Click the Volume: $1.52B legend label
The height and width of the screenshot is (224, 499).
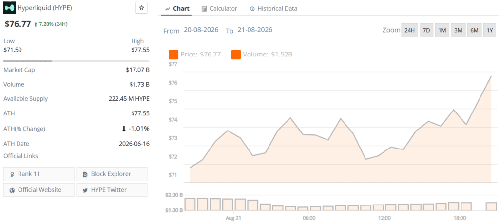click(x=268, y=55)
